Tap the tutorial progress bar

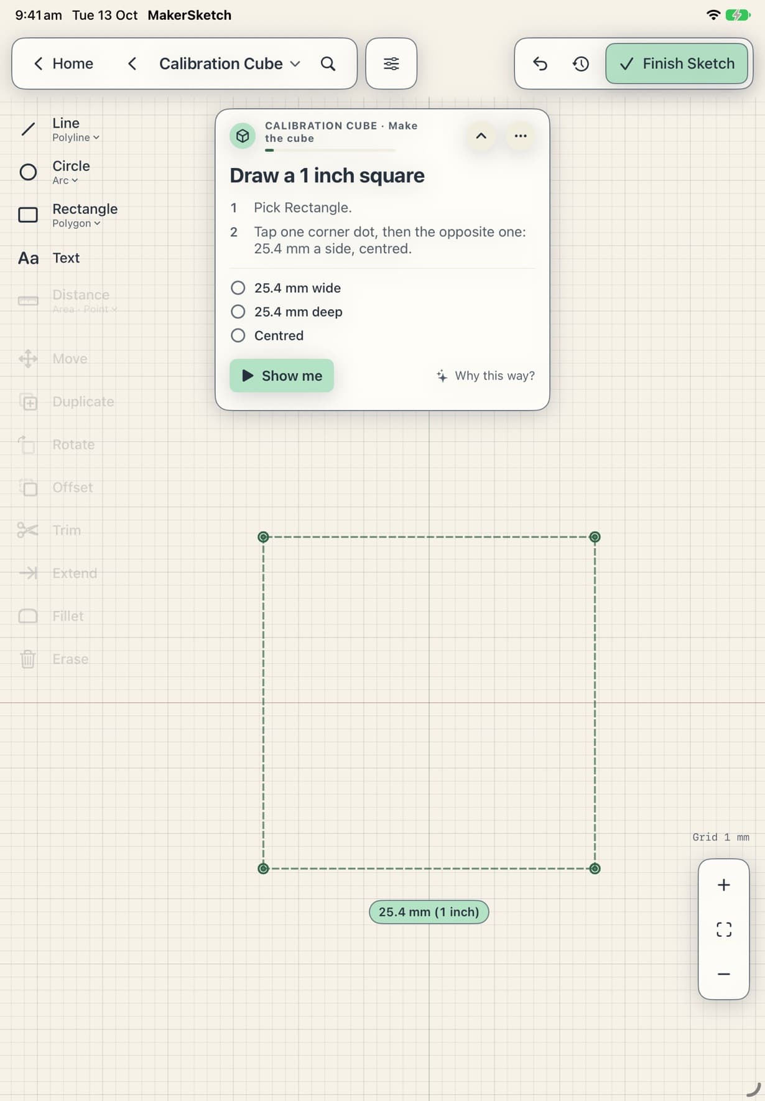click(x=330, y=150)
